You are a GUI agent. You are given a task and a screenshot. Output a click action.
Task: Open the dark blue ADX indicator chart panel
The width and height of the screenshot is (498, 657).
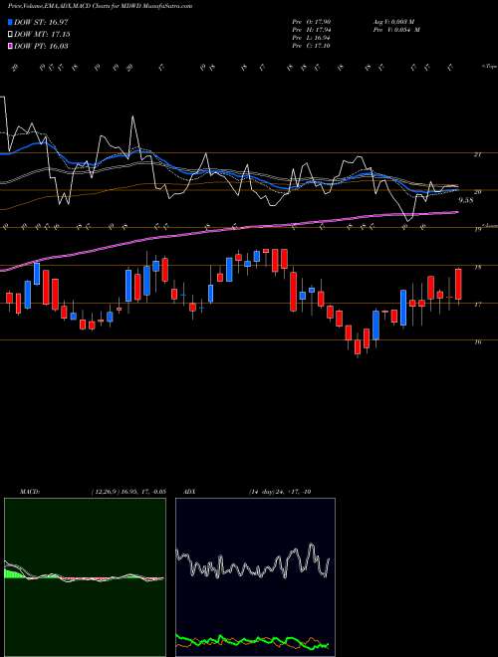(255, 577)
